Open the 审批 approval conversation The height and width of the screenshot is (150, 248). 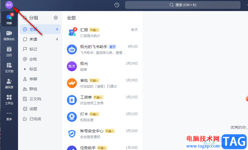[102, 83]
